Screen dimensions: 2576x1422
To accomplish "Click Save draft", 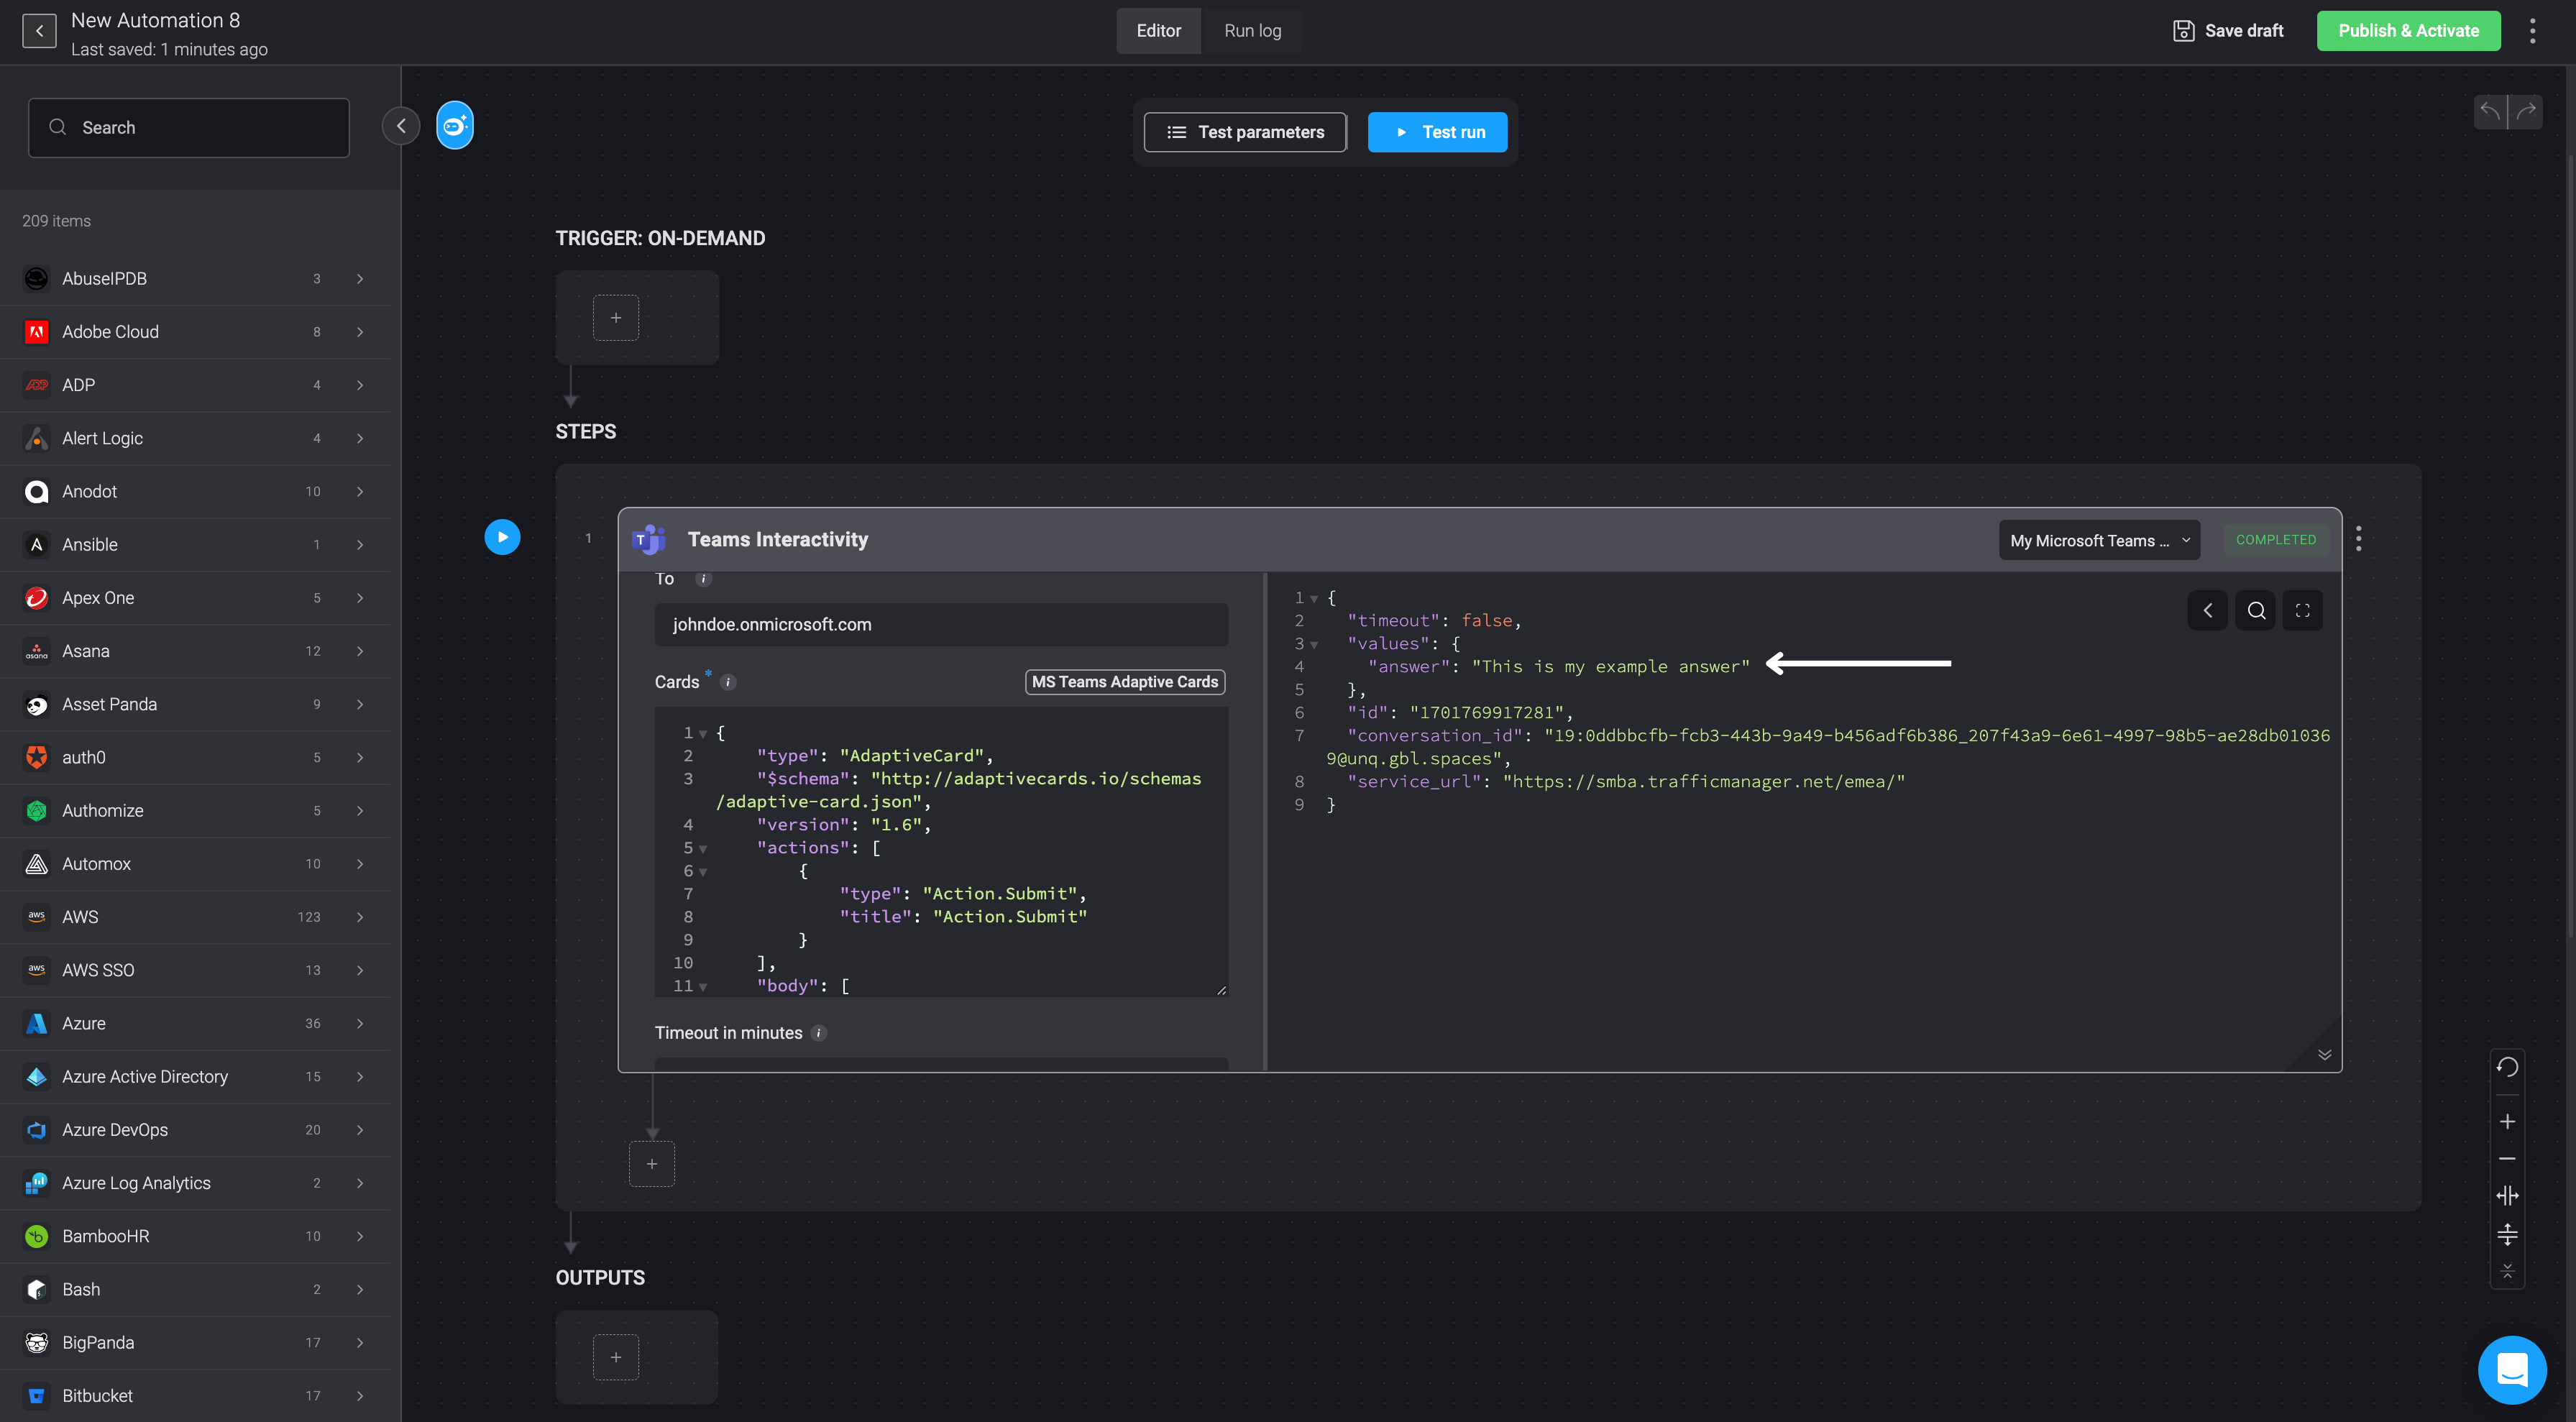I will pyautogui.click(x=2229, y=31).
